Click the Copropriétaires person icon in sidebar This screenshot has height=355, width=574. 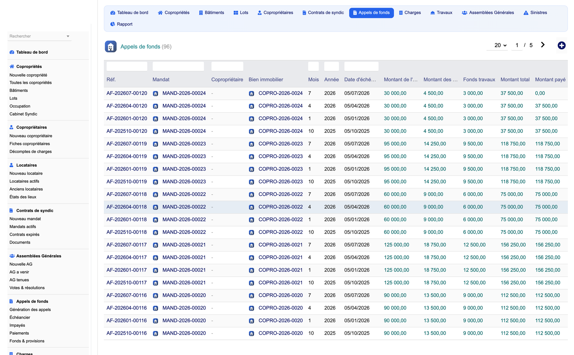click(x=12, y=127)
